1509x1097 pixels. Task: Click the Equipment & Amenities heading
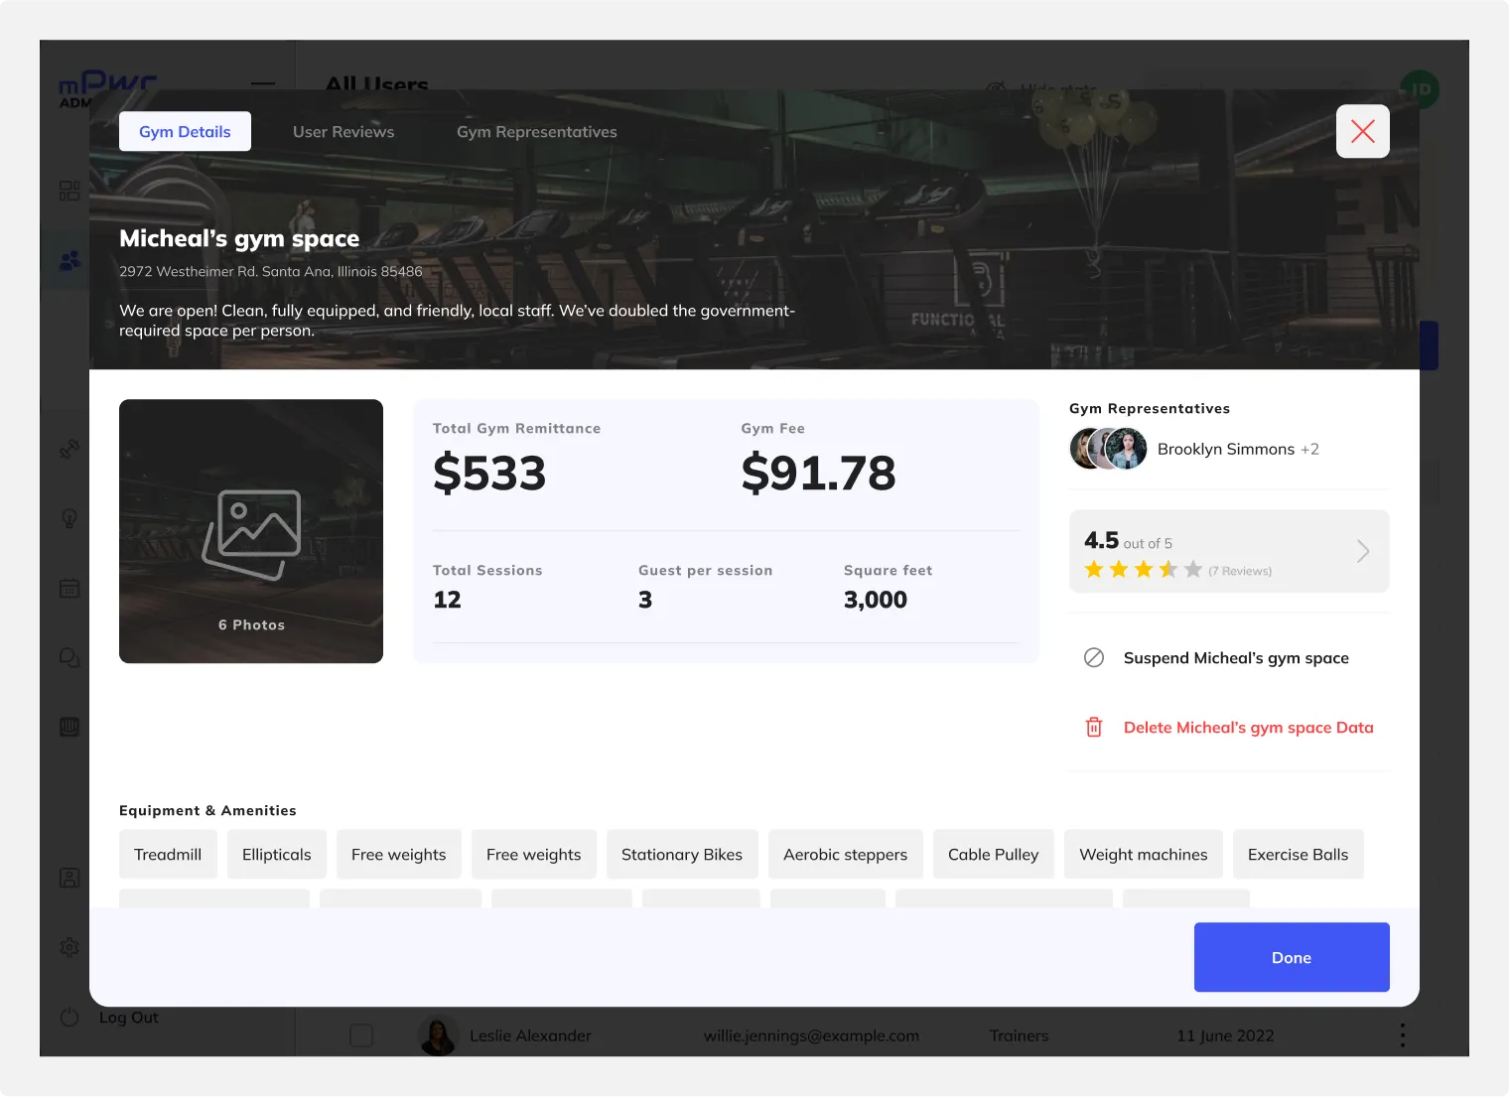pyautogui.click(x=207, y=810)
